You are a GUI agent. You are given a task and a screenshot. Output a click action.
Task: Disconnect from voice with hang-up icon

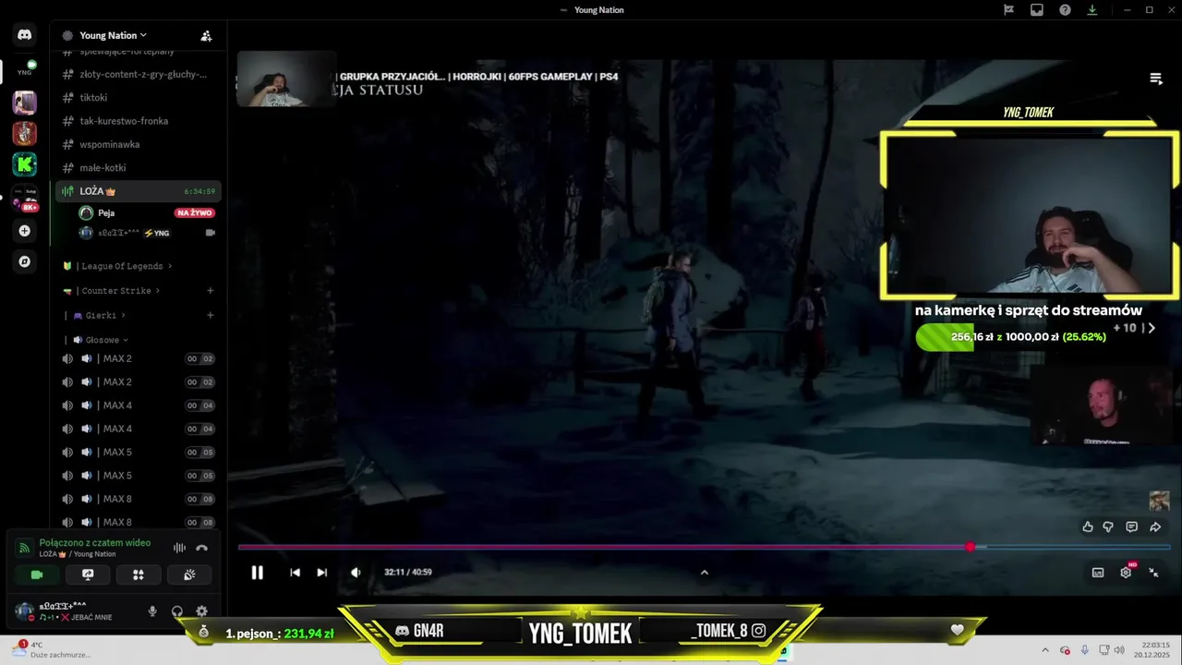click(202, 548)
